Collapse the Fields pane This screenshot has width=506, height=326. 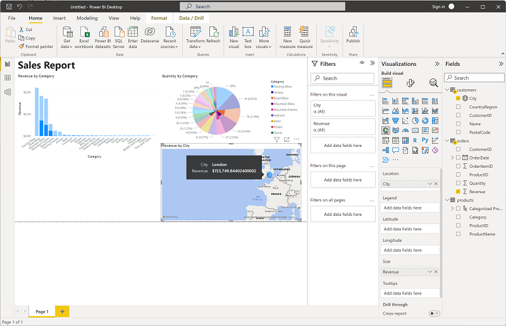click(501, 64)
